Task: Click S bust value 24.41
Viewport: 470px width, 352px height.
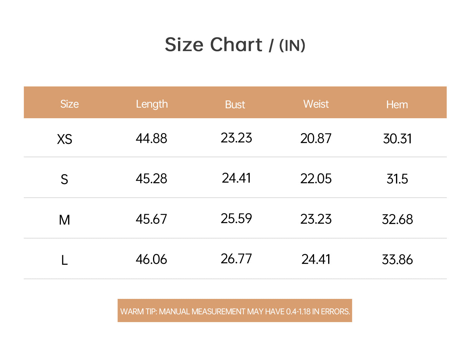Action: coord(236,178)
